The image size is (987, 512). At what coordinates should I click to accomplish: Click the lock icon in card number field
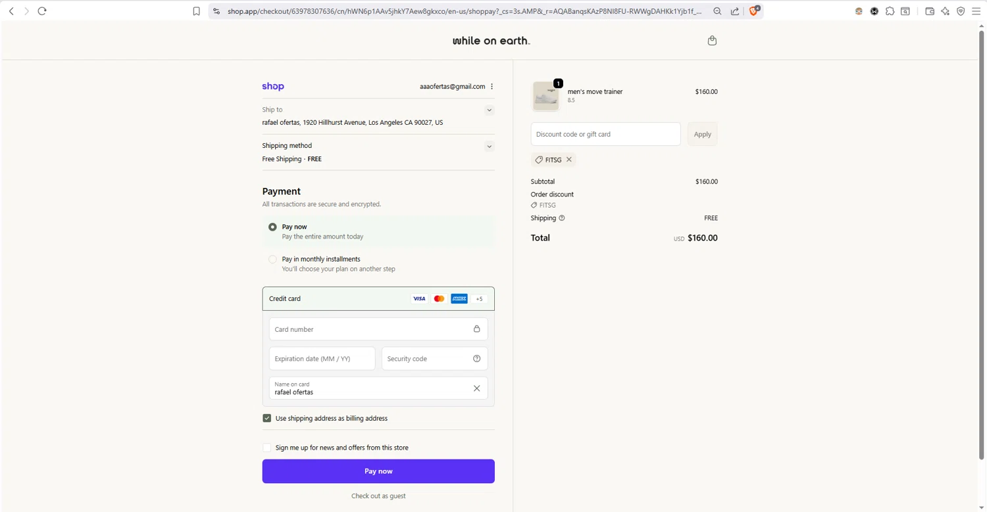pos(477,329)
